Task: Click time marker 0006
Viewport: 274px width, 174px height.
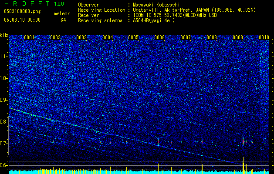Action: tap(159, 37)
